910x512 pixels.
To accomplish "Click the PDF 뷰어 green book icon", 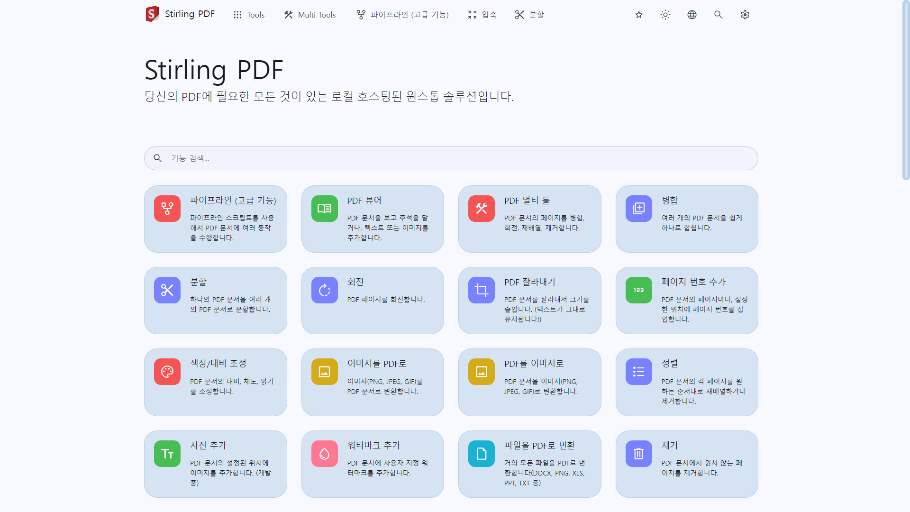I will click(325, 209).
